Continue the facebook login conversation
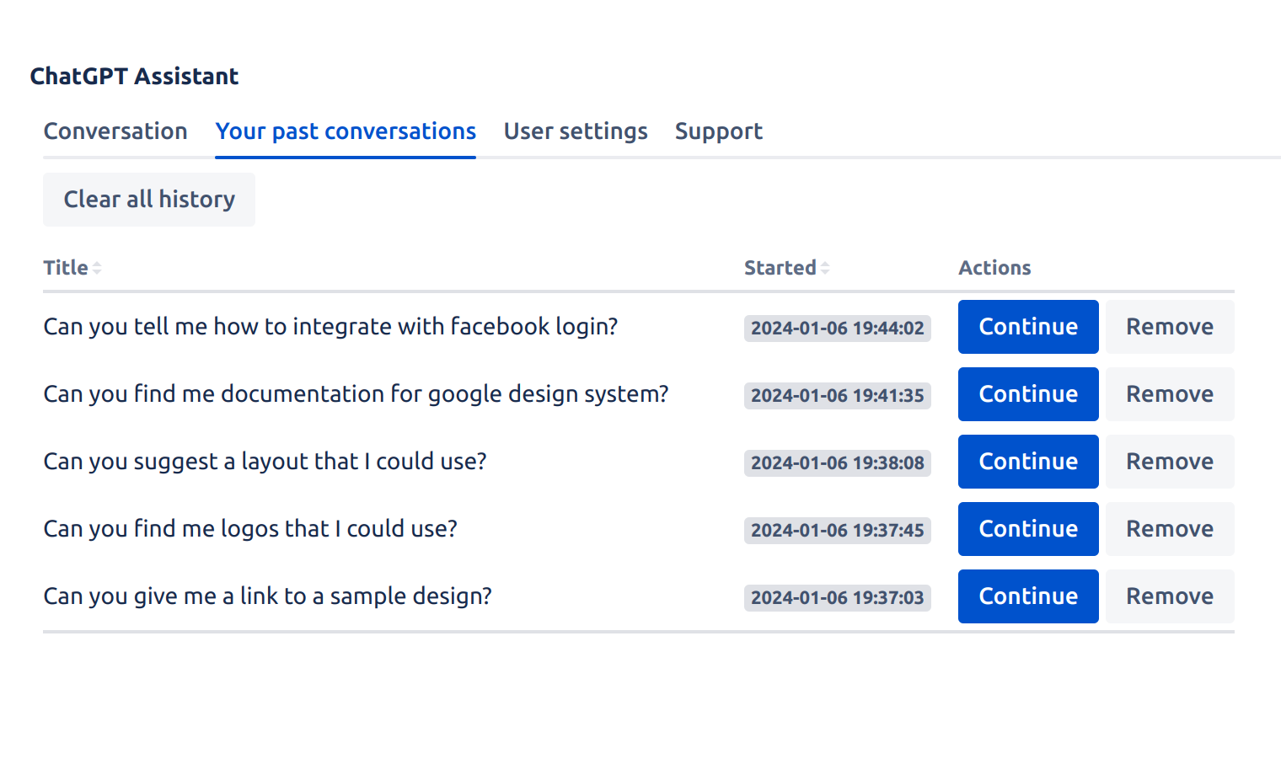This screenshot has width=1281, height=775. point(1028,327)
